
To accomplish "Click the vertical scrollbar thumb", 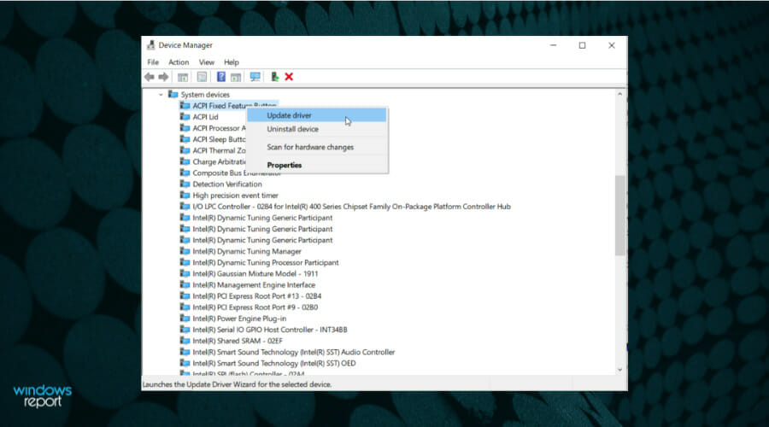I will 620,215.
